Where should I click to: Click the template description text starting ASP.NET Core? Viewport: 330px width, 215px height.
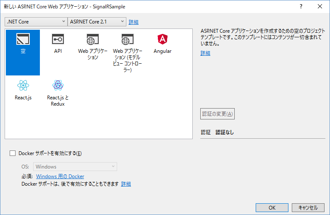coord(263,37)
